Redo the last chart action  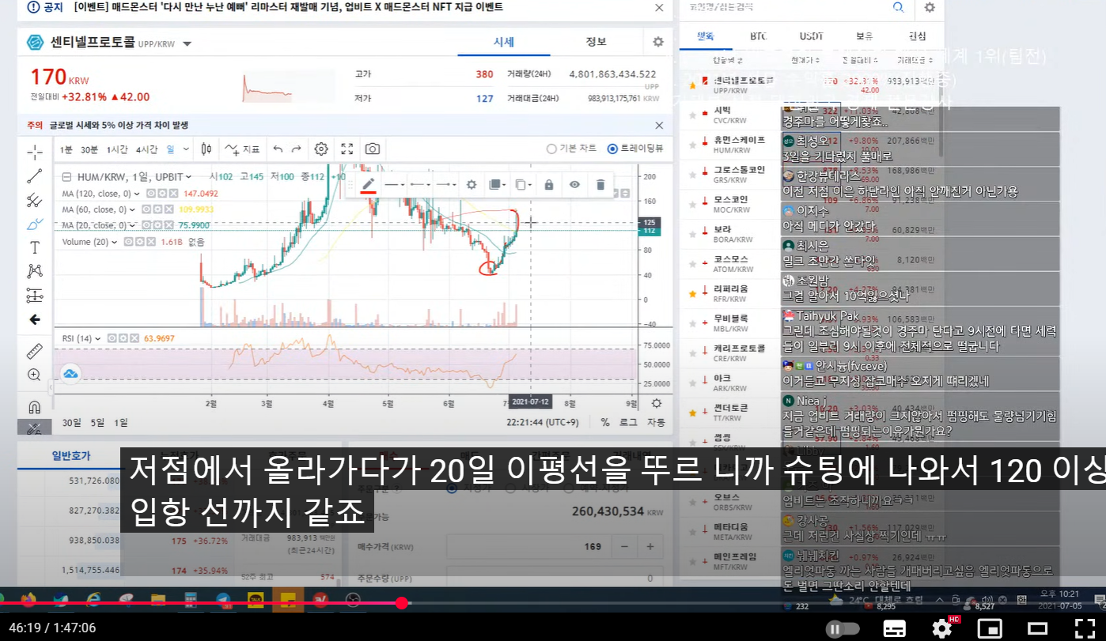pyautogui.click(x=297, y=149)
